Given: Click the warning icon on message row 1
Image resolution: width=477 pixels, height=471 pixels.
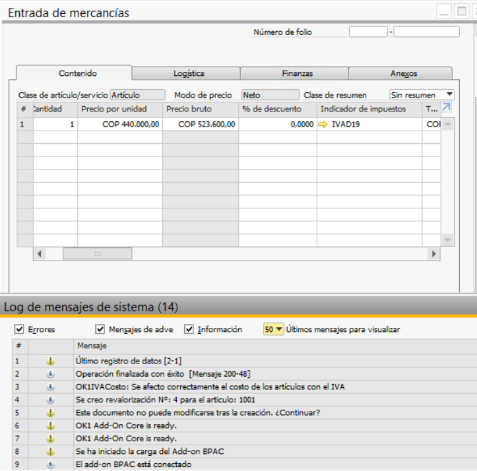Looking at the screenshot, I should (51, 361).
